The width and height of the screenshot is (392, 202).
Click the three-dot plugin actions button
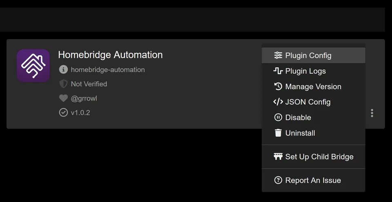click(372, 113)
